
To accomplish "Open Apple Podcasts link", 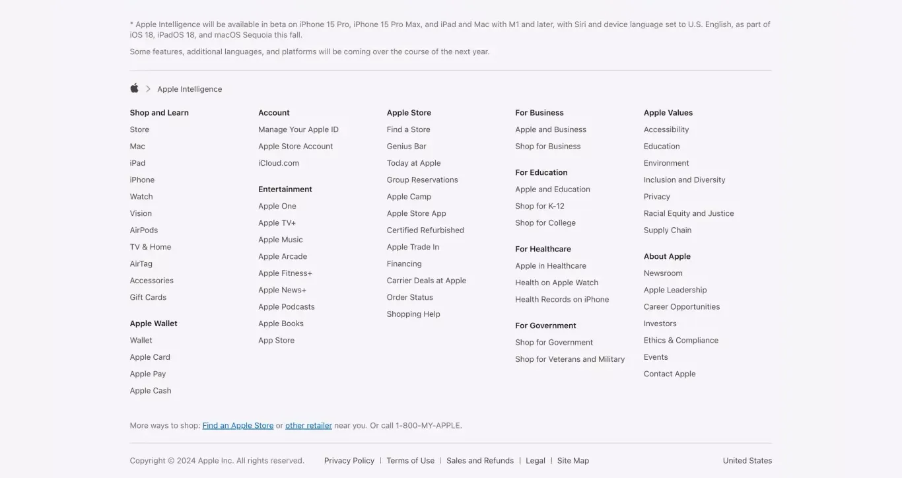I will coord(287,307).
